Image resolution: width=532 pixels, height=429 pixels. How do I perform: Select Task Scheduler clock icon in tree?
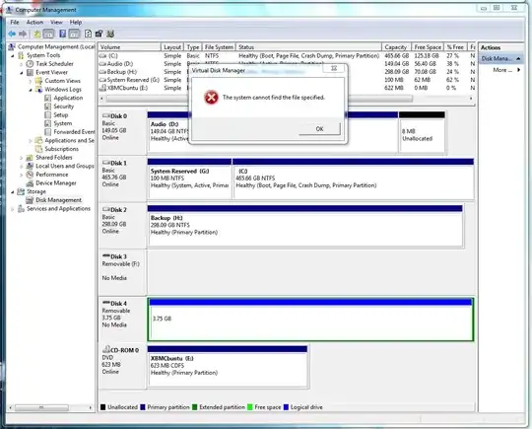click(31, 64)
